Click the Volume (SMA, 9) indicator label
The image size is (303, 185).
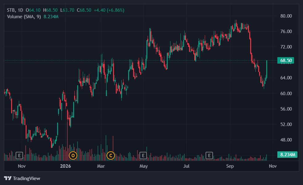[24, 17]
